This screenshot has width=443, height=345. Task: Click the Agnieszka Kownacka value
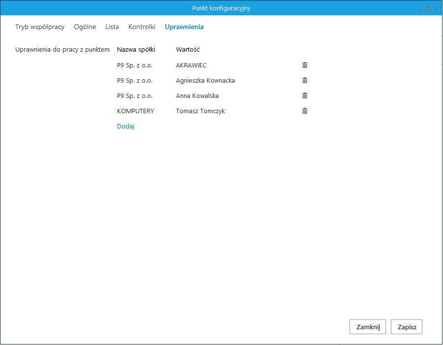[206, 81]
